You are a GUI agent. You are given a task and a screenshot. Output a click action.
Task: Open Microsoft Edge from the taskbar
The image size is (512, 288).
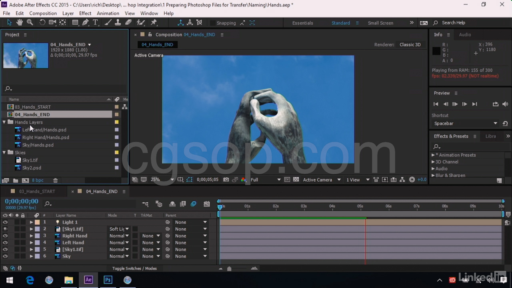tap(30, 280)
